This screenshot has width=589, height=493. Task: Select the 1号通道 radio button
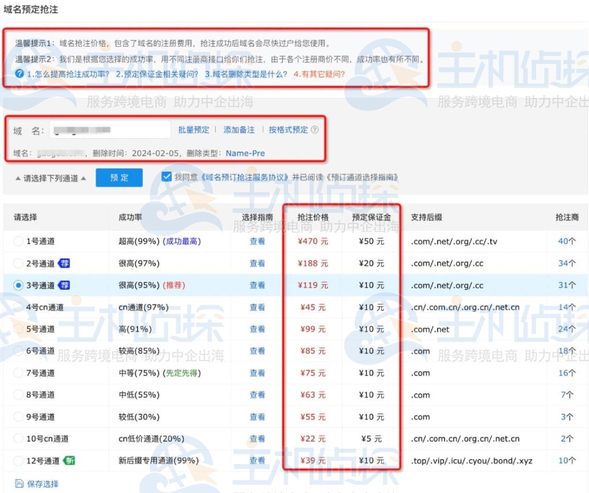point(18,241)
